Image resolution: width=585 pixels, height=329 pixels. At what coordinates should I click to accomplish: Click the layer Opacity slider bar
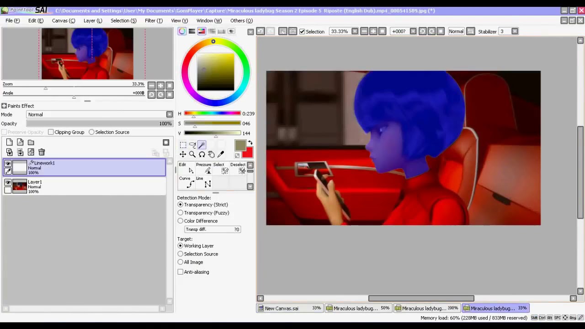click(x=100, y=124)
